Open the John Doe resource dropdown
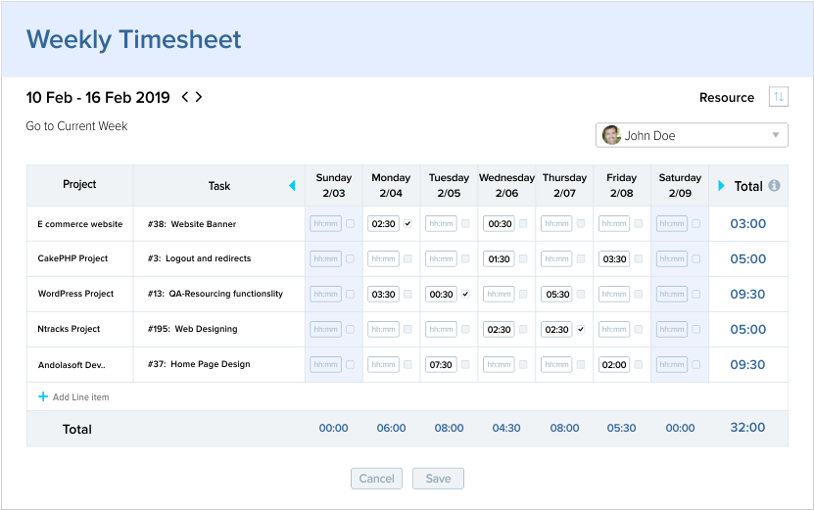 coord(692,135)
